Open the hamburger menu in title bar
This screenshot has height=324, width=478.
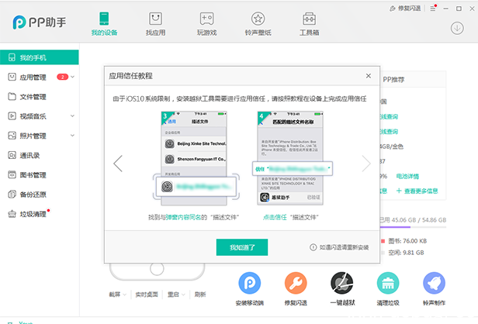pyautogui.click(x=433, y=9)
